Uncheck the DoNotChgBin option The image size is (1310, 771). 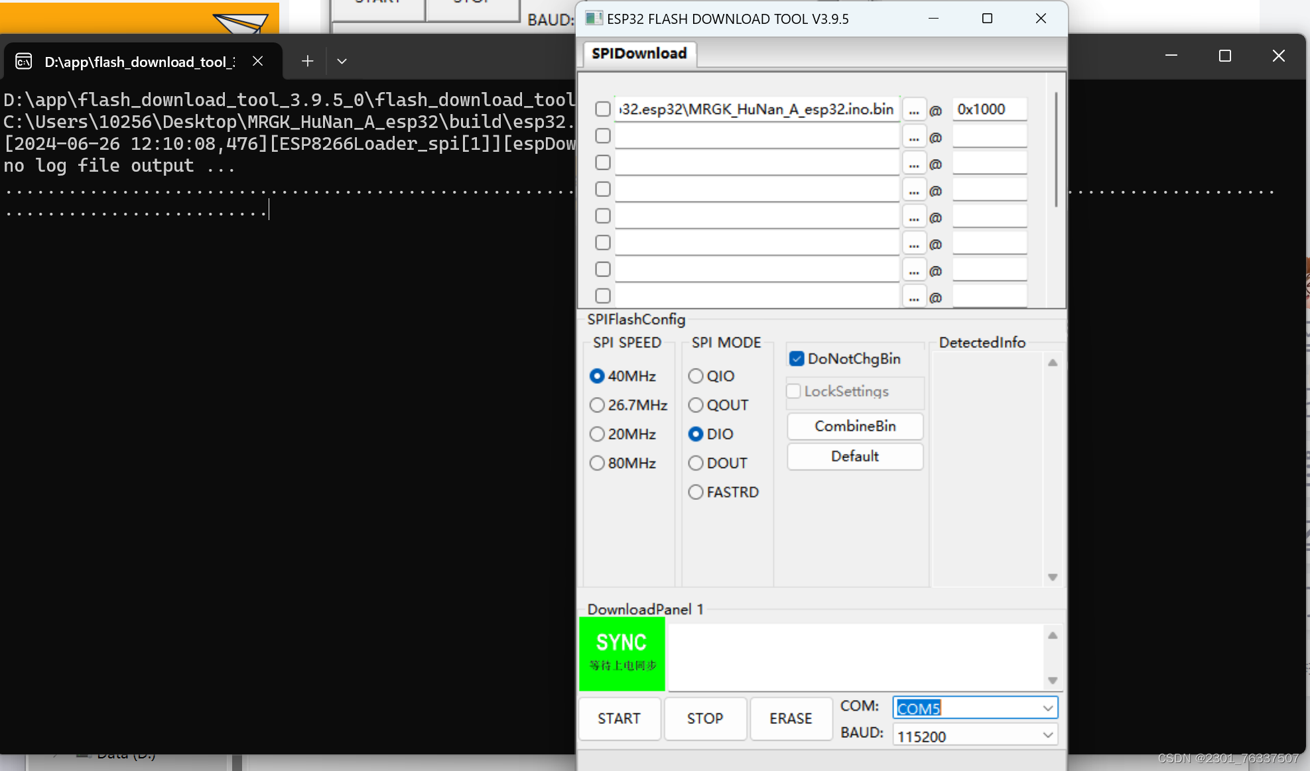pos(796,358)
